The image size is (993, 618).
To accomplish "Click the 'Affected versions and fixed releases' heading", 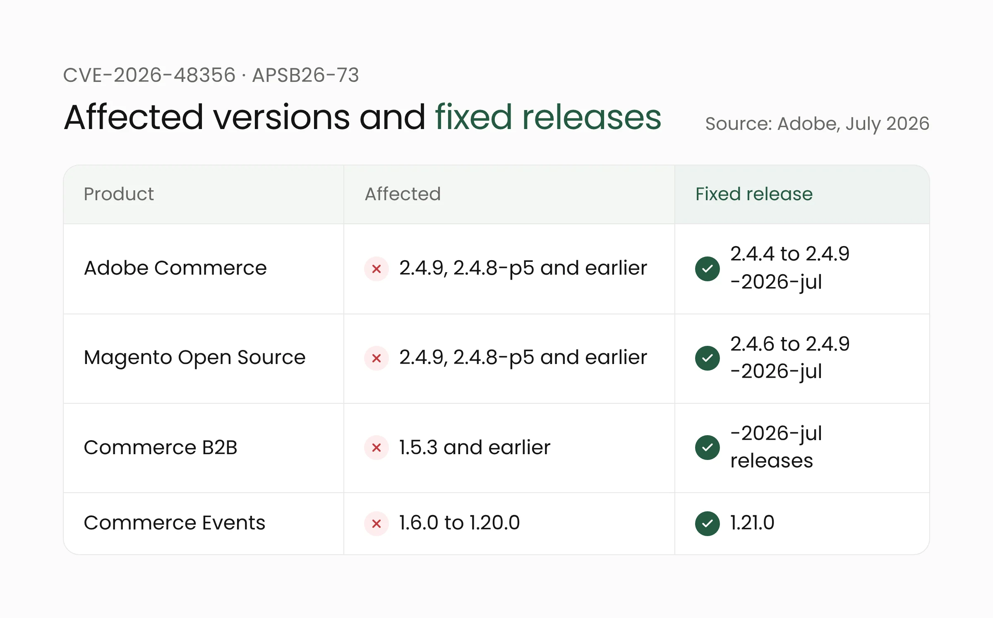I will coord(362,117).
